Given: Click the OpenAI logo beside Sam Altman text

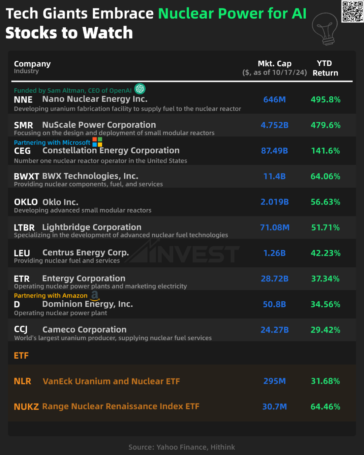Looking at the screenshot, I should [x=140, y=89].
